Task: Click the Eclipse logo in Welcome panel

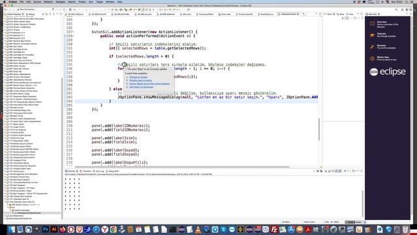Action: [388, 72]
